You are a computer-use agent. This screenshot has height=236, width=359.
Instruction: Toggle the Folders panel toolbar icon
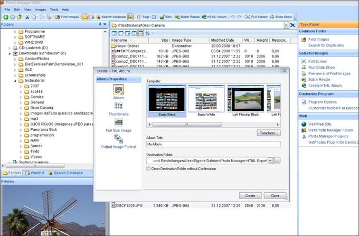point(85,17)
